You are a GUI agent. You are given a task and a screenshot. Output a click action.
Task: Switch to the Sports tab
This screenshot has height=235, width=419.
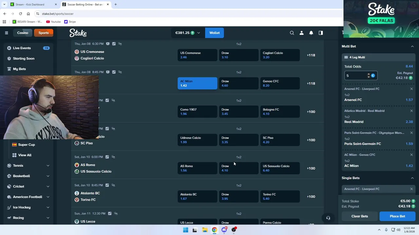(x=43, y=33)
